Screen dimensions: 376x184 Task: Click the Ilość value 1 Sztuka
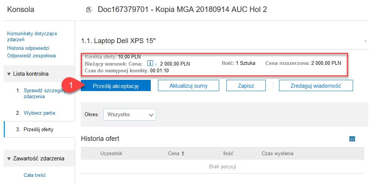245,63
